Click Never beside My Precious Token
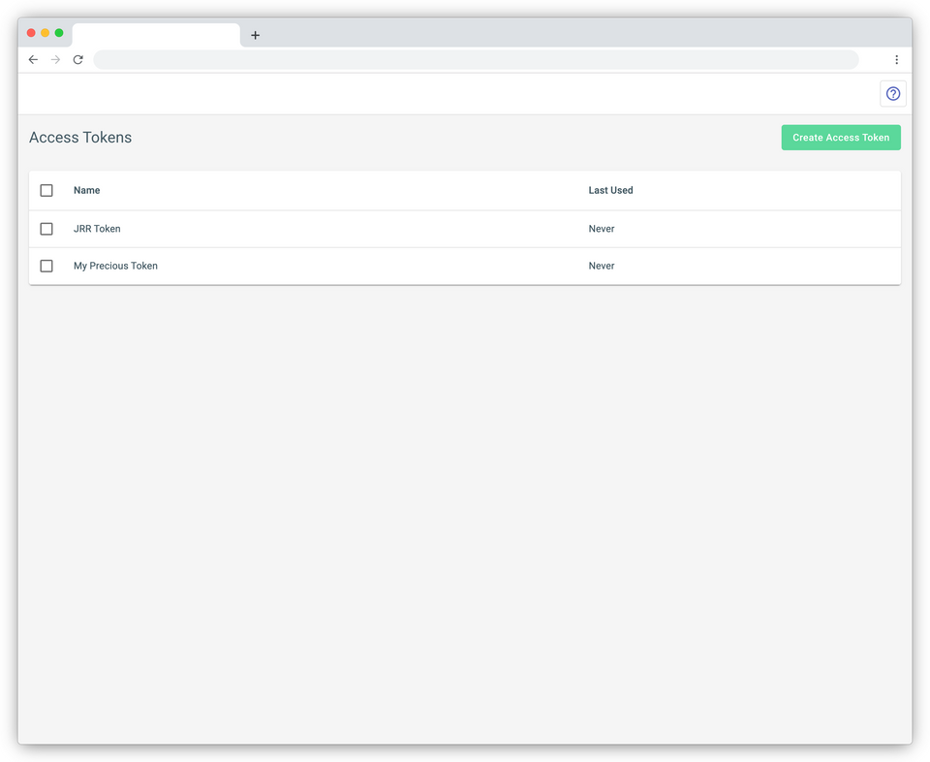 pyautogui.click(x=602, y=266)
